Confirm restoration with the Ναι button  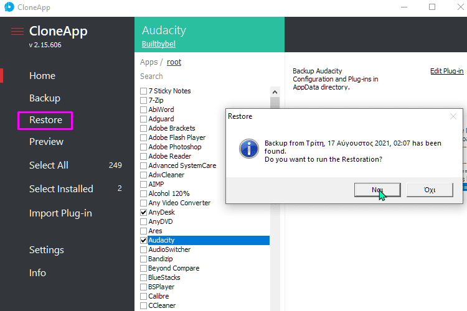click(x=377, y=190)
